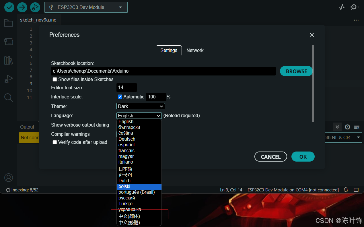Choose italiano in the language list
Viewport: 364px width, 227px height.
pyautogui.click(x=139, y=162)
